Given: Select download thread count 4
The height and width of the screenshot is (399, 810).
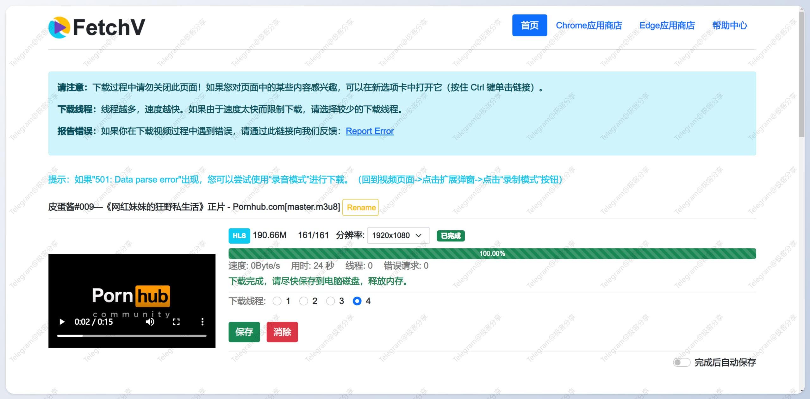Looking at the screenshot, I should click(x=357, y=301).
